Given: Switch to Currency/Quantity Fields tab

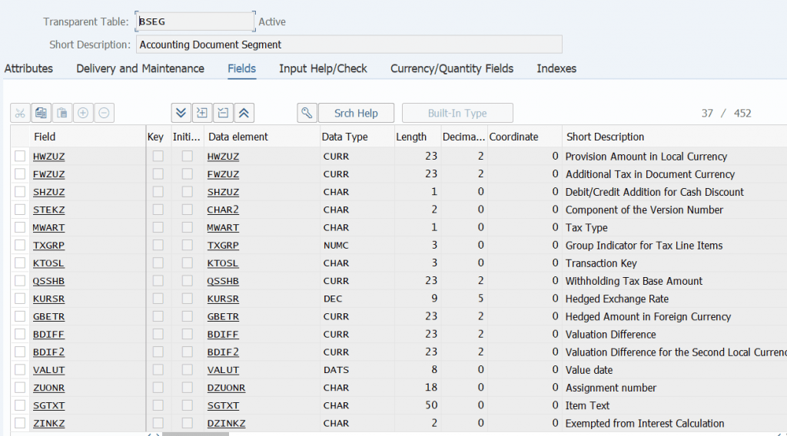Looking at the screenshot, I should [452, 68].
